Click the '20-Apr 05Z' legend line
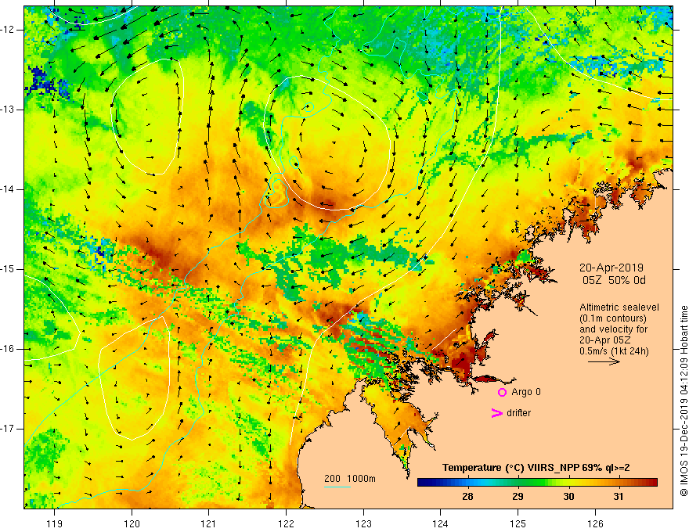Image resolution: width=689 pixels, height=532 pixels. (605, 340)
